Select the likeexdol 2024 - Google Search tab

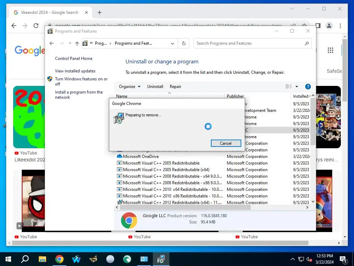point(50,12)
